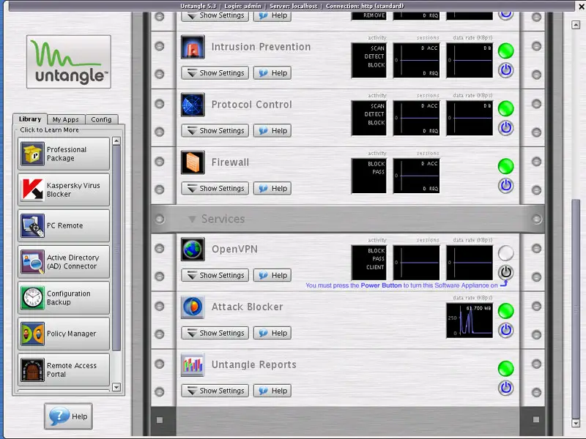Click the Attack Blocker shield icon
The image size is (586, 439).
193,307
